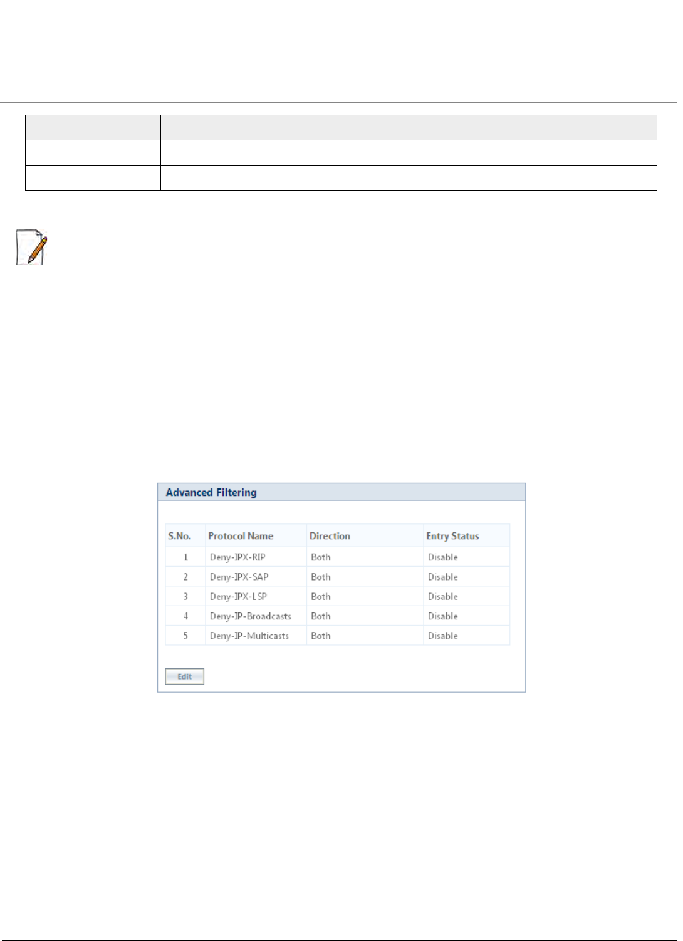The width and height of the screenshot is (683, 941).
Task: Click Both direction for Deny-IPX-LSP
Action: (321, 597)
